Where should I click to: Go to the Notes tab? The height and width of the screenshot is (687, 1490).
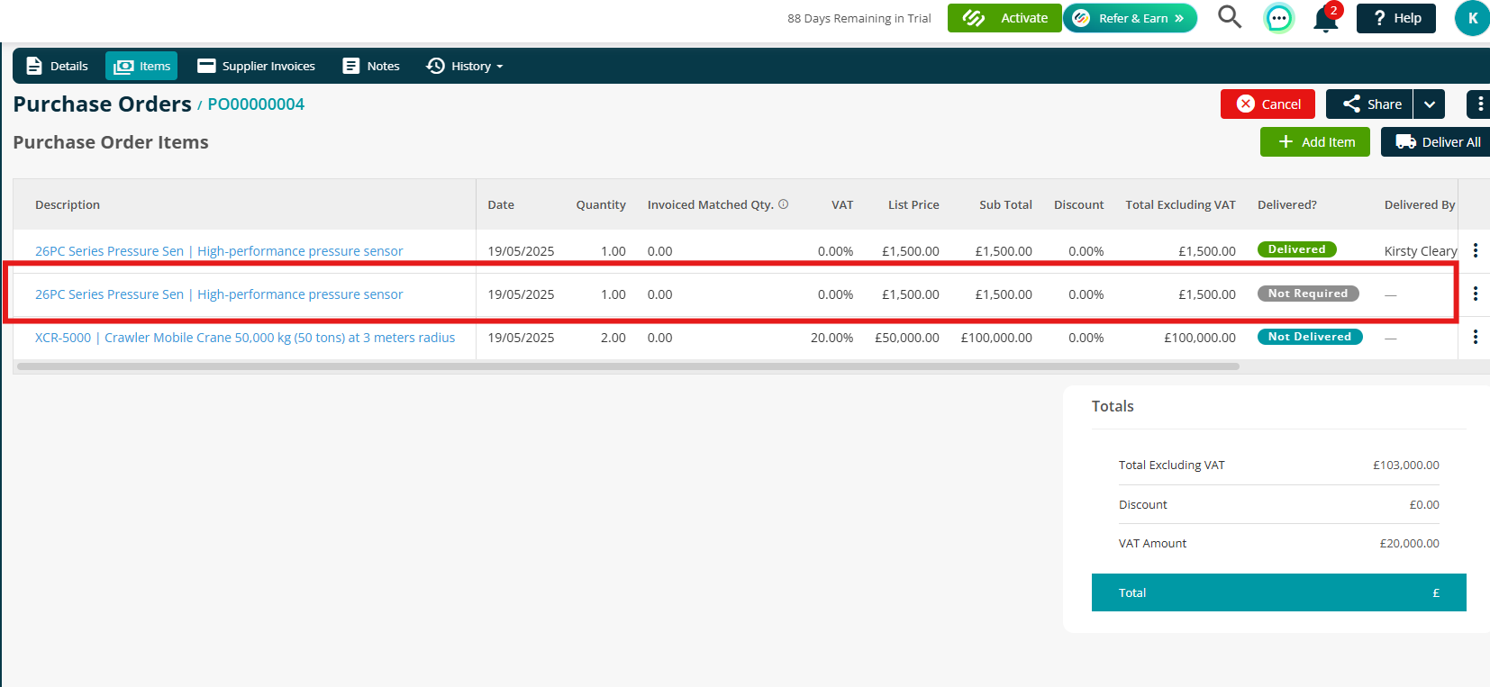(x=371, y=66)
